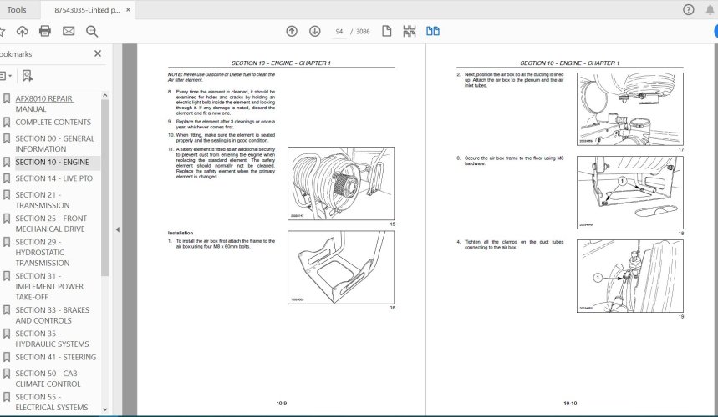Click the page number field showing 94
Viewport: 718px width, 417px height.
tap(339, 32)
